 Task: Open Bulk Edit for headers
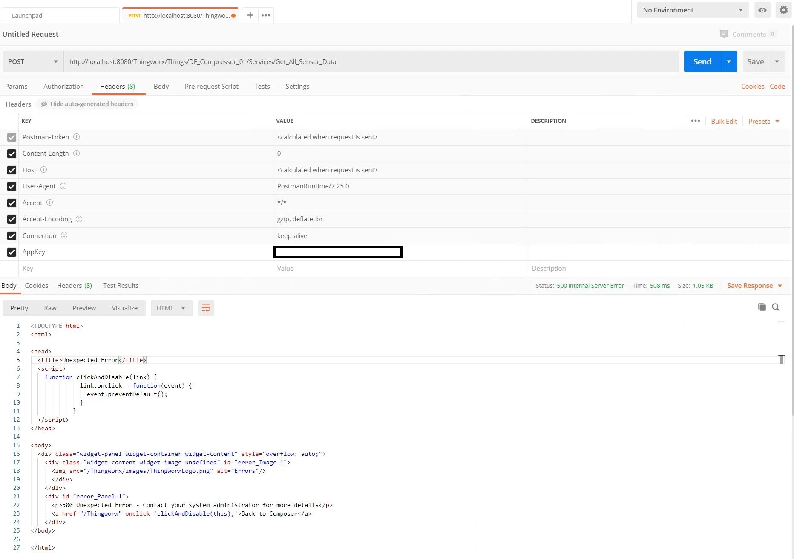(x=724, y=121)
